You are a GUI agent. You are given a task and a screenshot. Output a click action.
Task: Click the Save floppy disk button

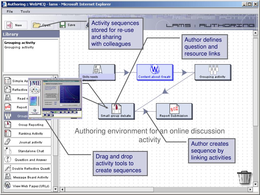tap(69, 25)
